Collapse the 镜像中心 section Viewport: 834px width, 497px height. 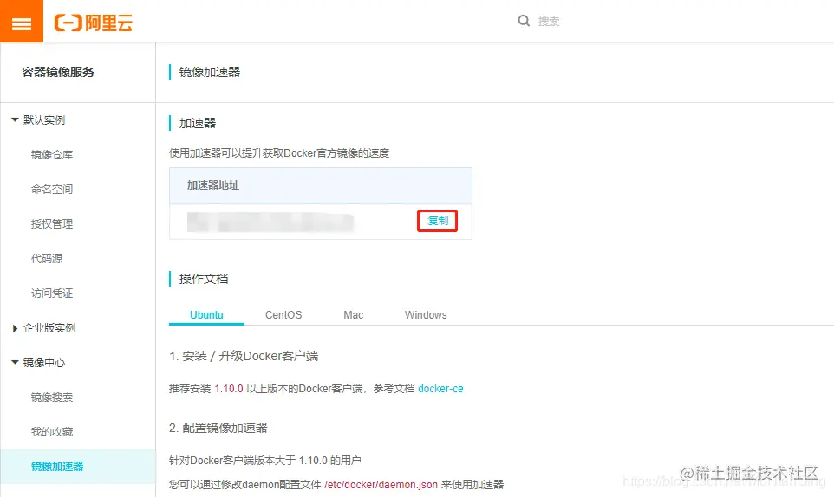[38, 363]
